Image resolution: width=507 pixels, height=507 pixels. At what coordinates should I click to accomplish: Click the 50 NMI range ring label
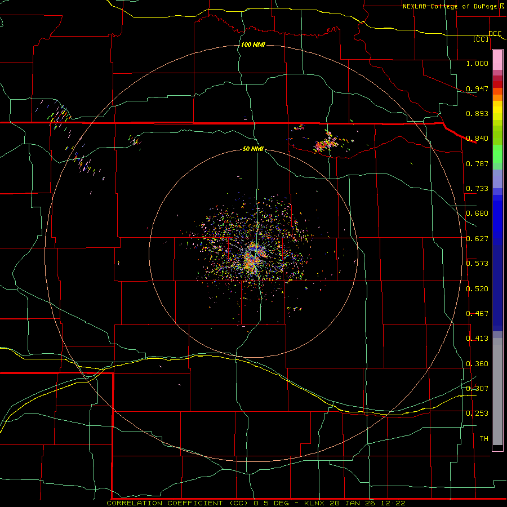253,149
